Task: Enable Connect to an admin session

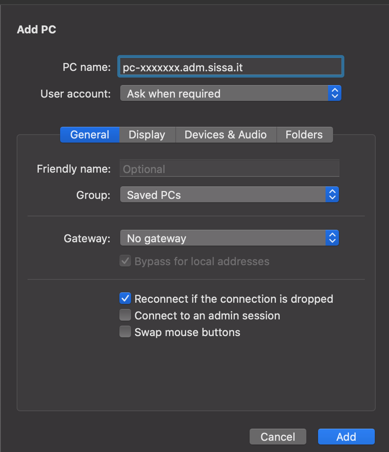Action: [x=125, y=315]
